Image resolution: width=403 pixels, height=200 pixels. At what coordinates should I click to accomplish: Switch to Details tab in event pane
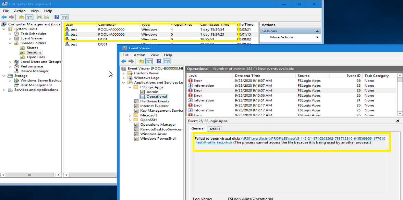(x=214, y=129)
